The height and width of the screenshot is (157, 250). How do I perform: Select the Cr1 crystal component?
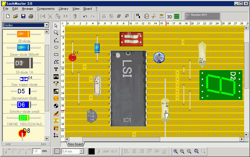coord(97,85)
